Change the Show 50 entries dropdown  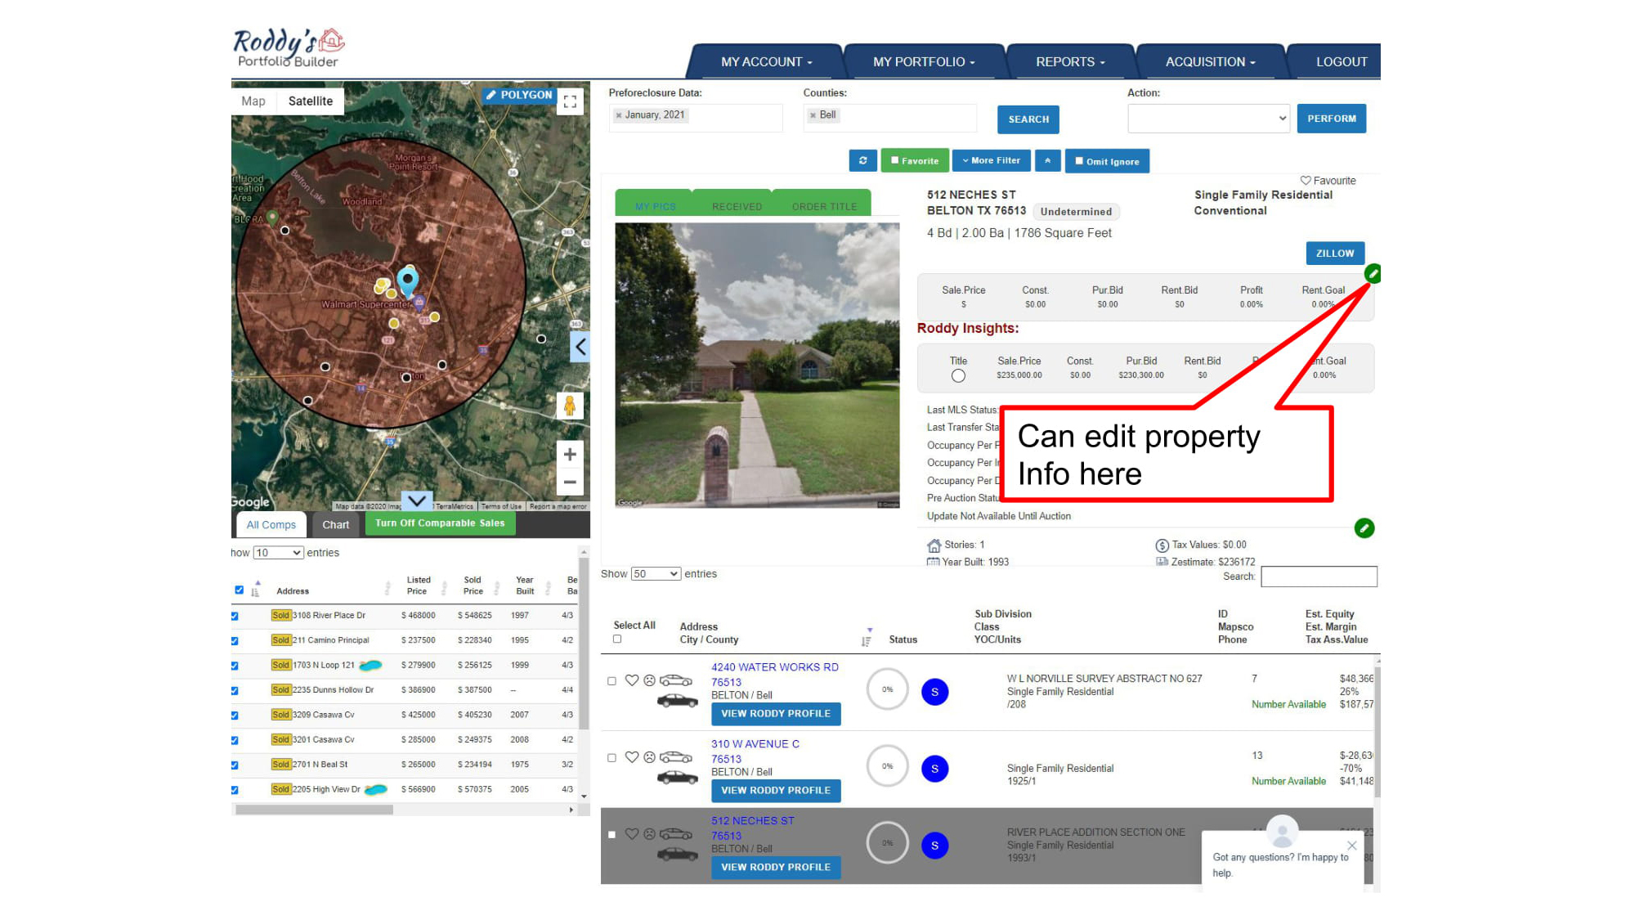pos(656,574)
